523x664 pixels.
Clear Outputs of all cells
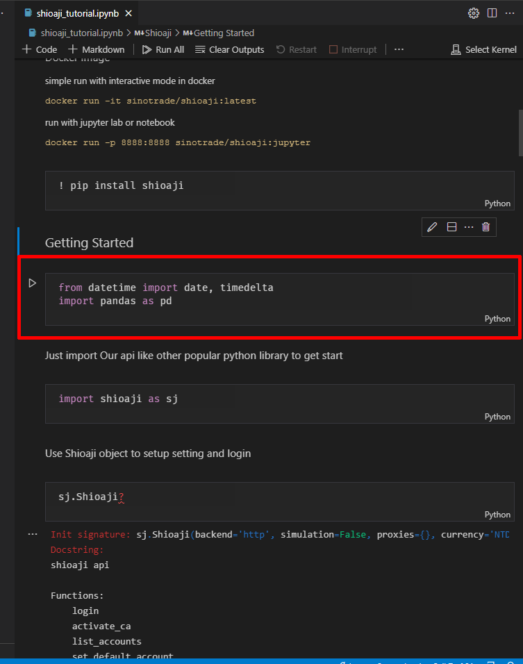tap(229, 49)
